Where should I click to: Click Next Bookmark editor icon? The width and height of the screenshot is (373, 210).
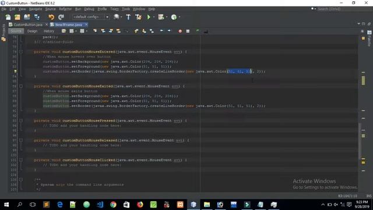tap(144, 31)
